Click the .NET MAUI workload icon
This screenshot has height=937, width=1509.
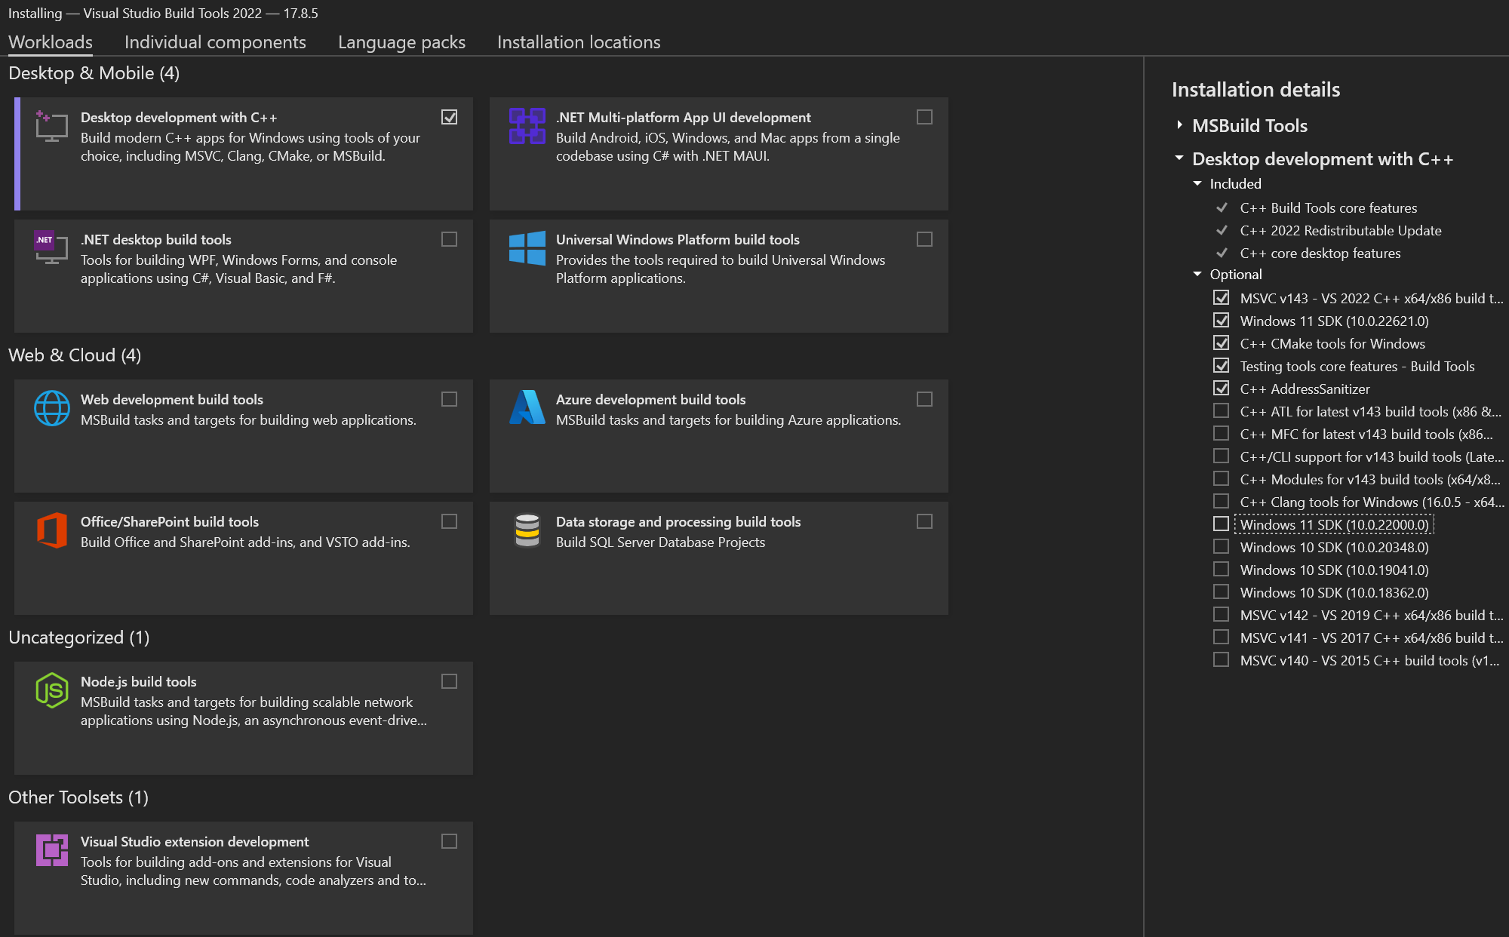[527, 126]
